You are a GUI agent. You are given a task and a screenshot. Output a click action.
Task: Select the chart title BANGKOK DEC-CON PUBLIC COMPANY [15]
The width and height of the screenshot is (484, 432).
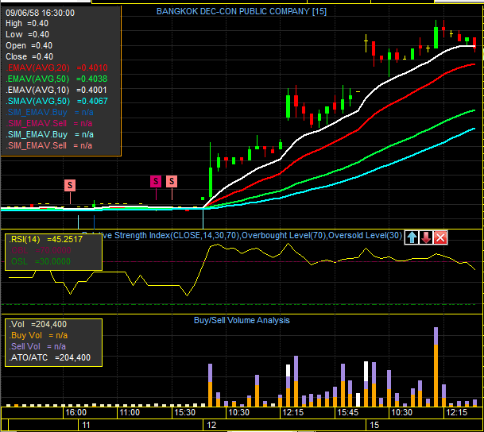coord(242,12)
